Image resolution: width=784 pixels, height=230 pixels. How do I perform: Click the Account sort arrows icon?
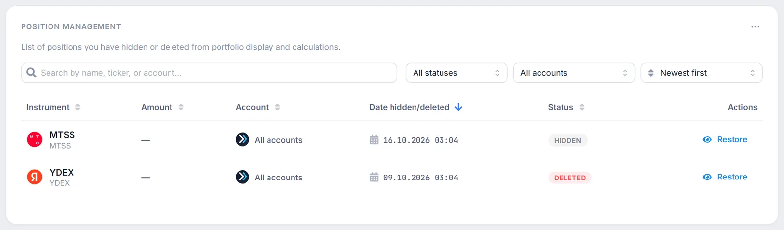(x=278, y=107)
